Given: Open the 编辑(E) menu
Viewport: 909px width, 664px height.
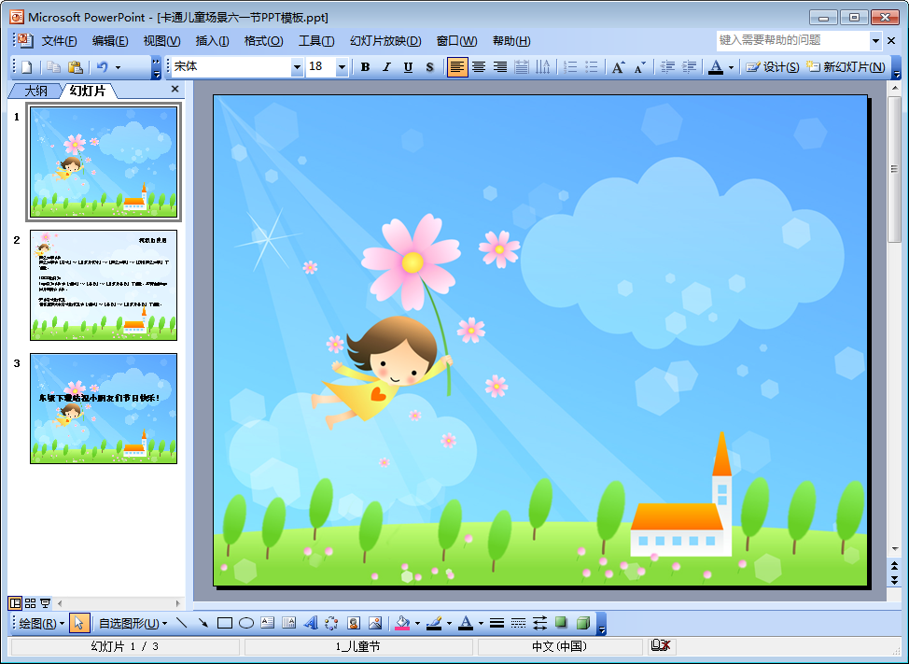Looking at the screenshot, I should point(110,40).
